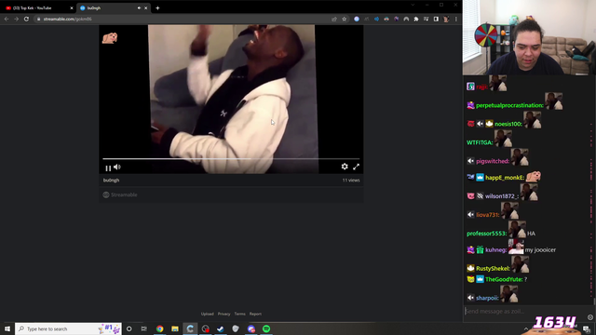Open the Report footer link
Image resolution: width=596 pixels, height=335 pixels.
(255, 314)
